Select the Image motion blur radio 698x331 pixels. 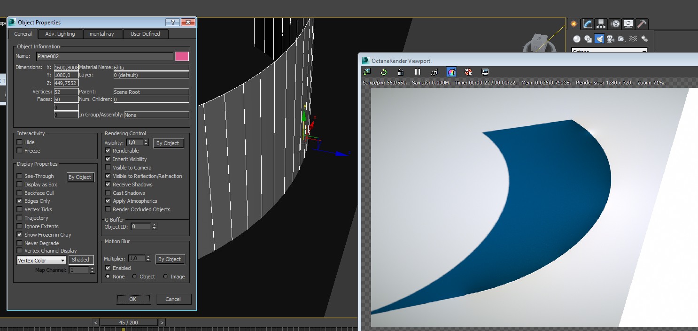tap(165, 277)
